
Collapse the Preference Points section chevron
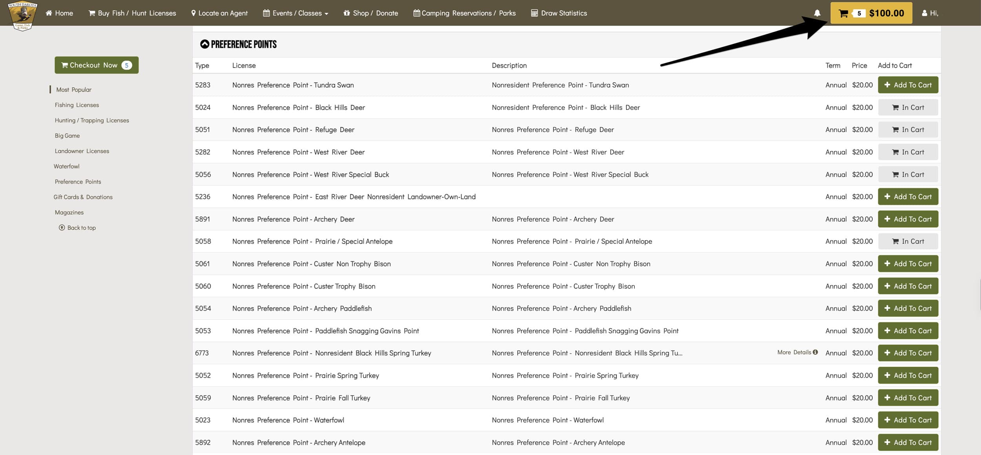click(x=204, y=44)
